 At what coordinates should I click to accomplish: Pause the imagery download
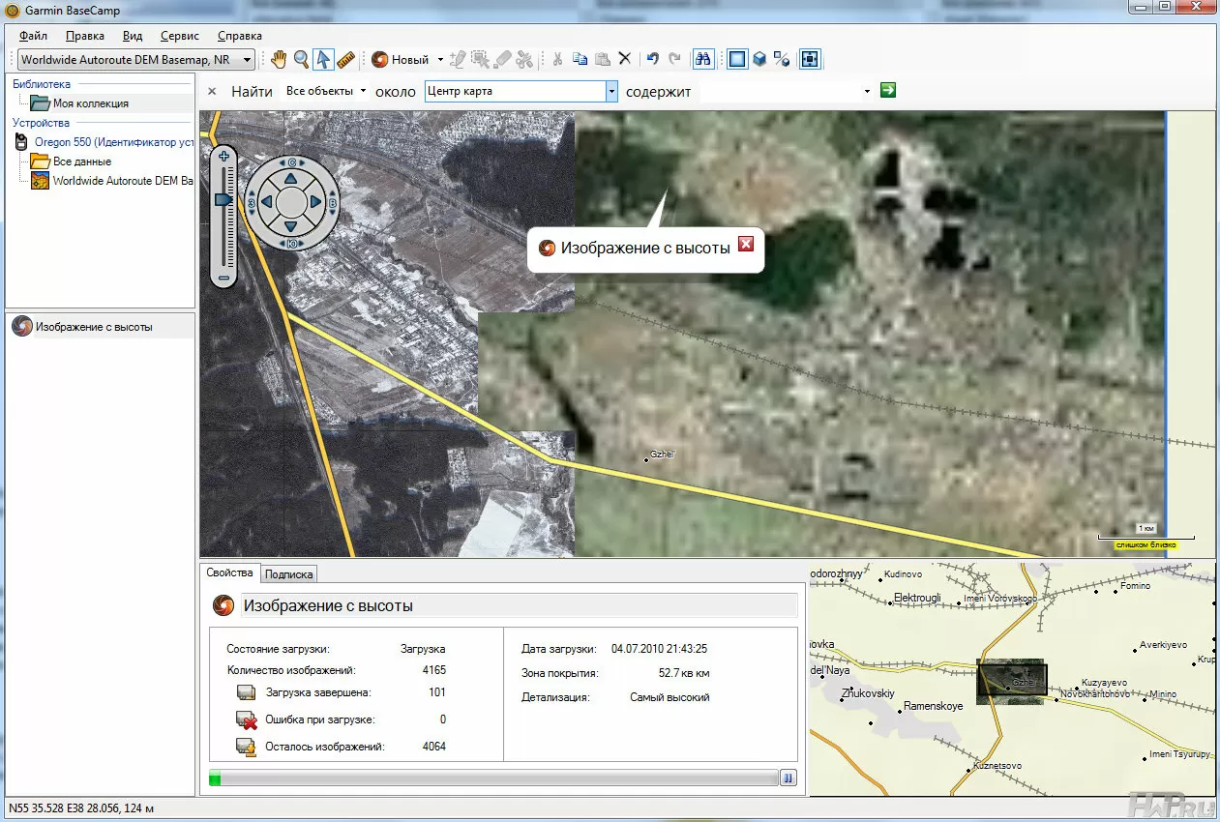[x=789, y=778]
